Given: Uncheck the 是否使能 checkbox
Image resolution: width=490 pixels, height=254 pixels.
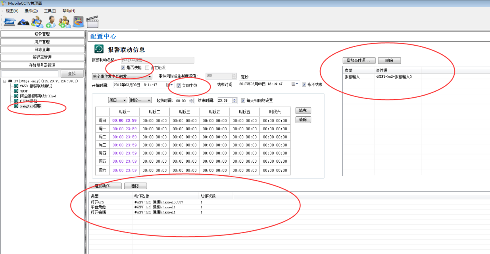Looking at the screenshot, I should [x=123, y=68].
